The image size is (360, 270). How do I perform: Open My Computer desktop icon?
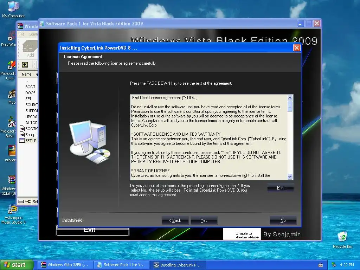[13, 9]
